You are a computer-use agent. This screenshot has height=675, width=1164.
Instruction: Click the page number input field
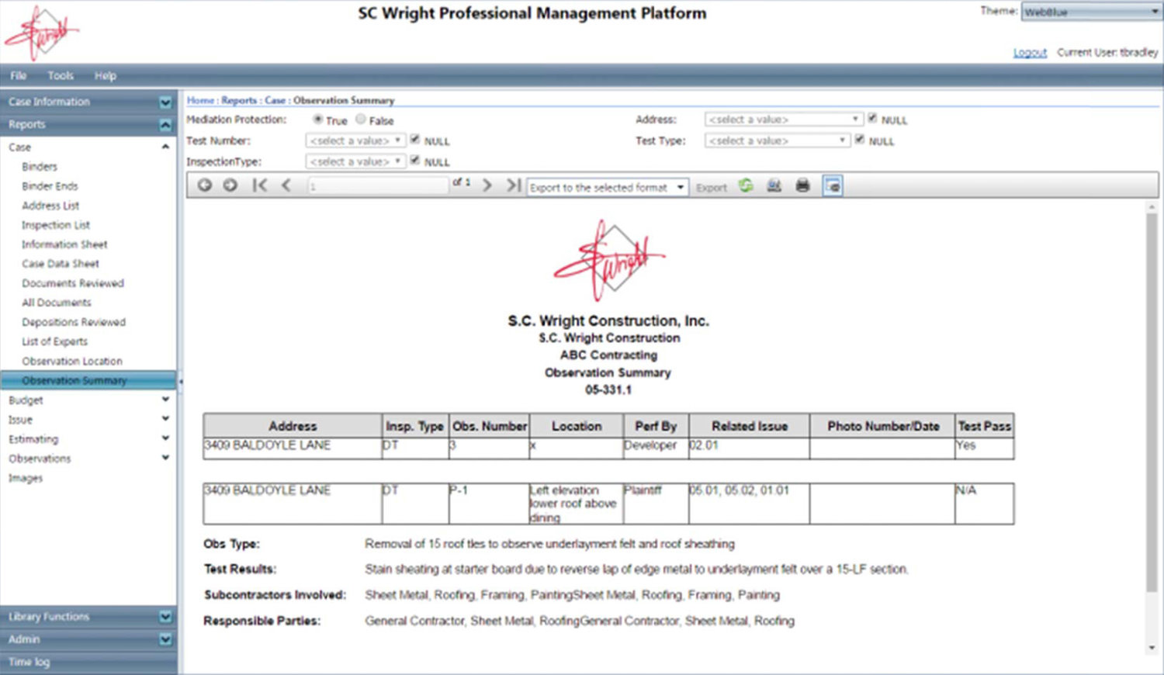click(x=378, y=186)
